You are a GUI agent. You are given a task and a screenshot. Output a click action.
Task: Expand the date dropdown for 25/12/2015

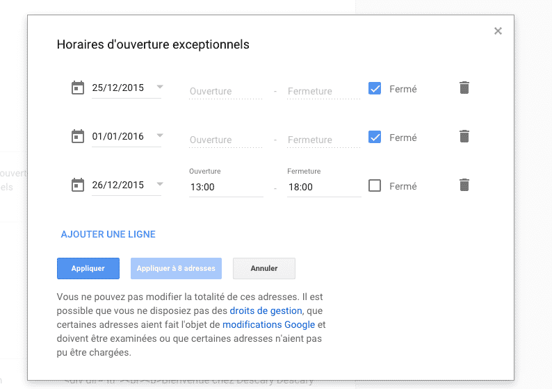pyautogui.click(x=160, y=88)
